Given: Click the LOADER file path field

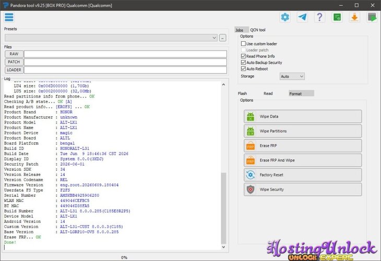Looking at the screenshot, I should pos(125,70).
